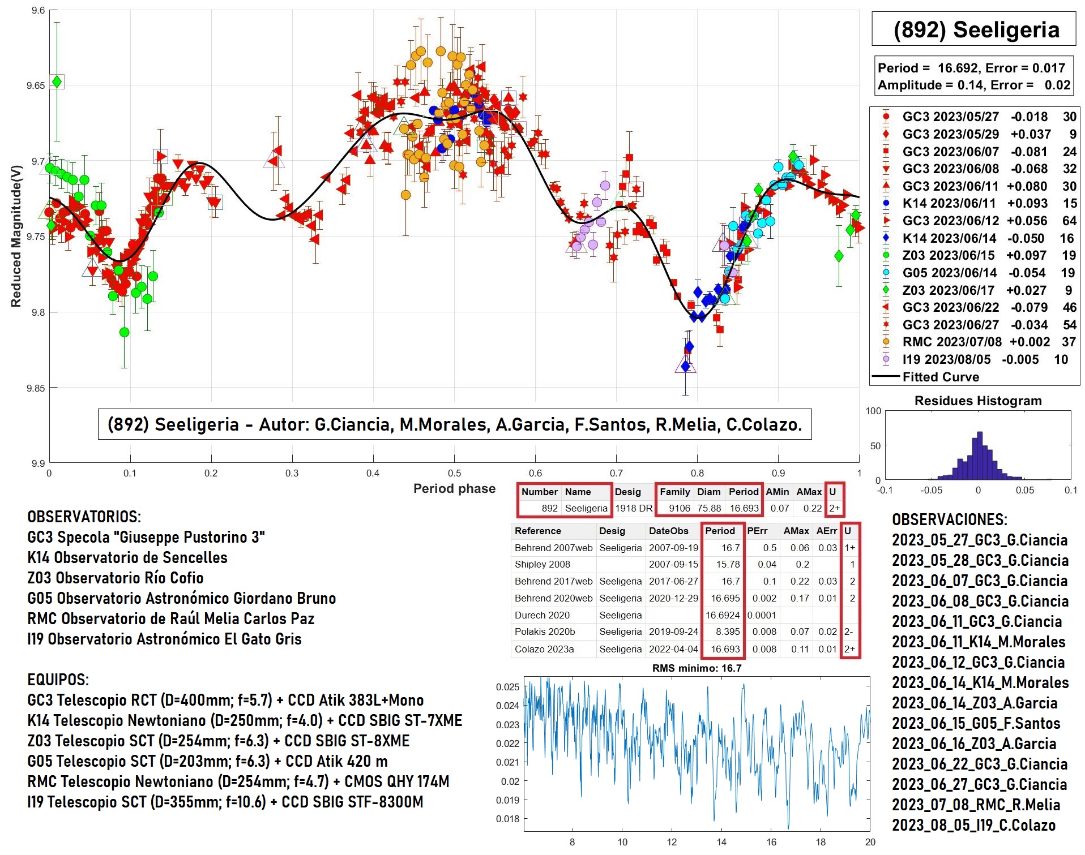The width and height of the screenshot is (1085, 855).
Task: Click the Period = 16.692 text line
Action: pos(971,68)
